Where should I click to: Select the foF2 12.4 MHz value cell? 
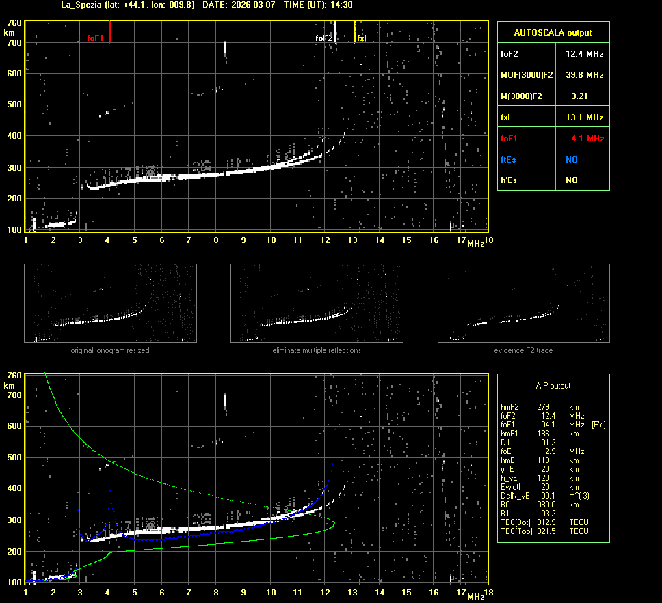point(584,53)
